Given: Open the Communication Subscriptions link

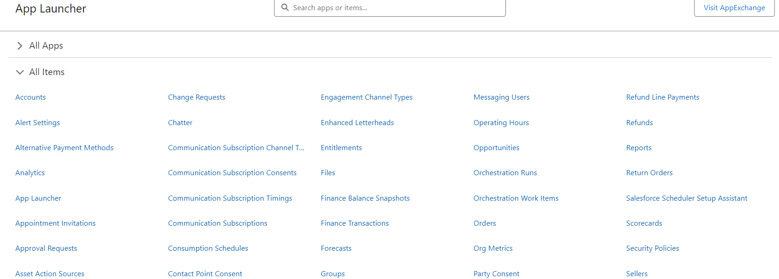Looking at the screenshot, I should point(218,223).
